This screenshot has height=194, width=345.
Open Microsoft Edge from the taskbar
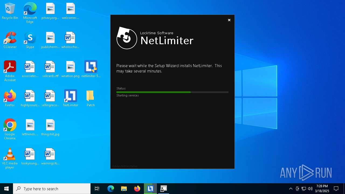coord(111,189)
